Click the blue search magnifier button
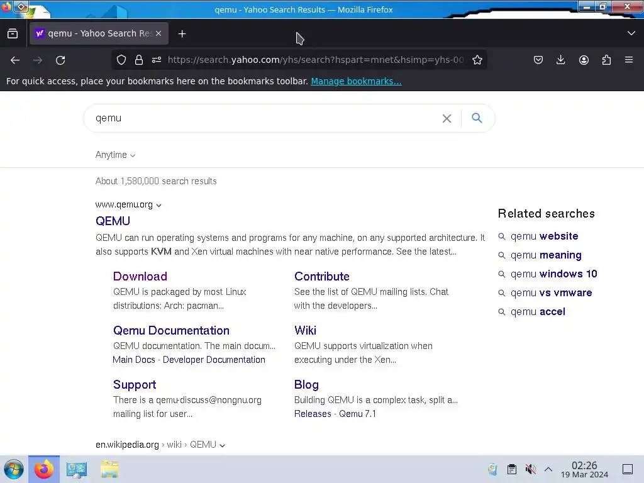The height and width of the screenshot is (483, 644). (477, 118)
